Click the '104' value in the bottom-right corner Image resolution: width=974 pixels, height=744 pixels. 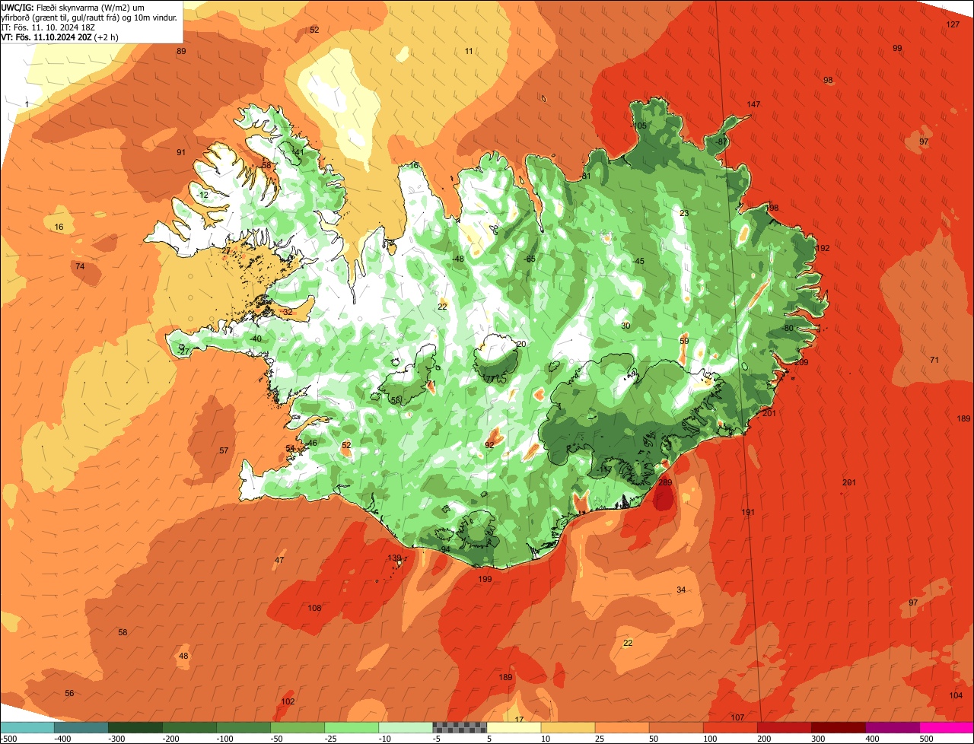tap(956, 695)
